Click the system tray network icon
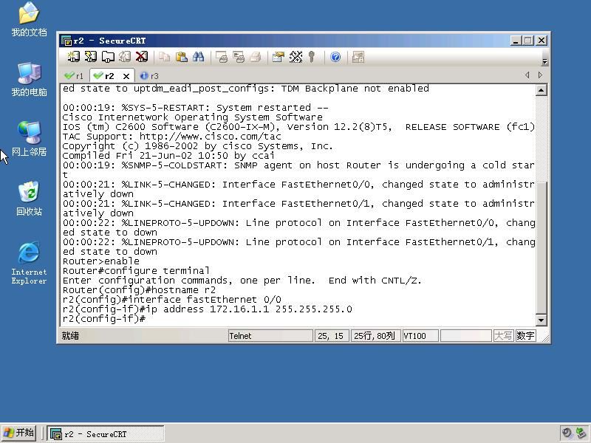This screenshot has height=443, width=591. pos(581,433)
